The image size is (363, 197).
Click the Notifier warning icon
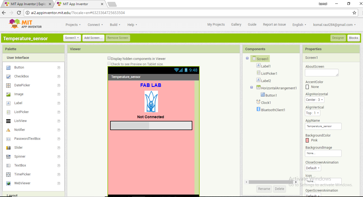click(8, 130)
